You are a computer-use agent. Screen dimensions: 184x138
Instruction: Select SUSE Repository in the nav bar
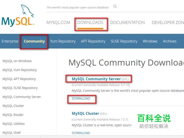pyautogui.click(x=124, y=41)
